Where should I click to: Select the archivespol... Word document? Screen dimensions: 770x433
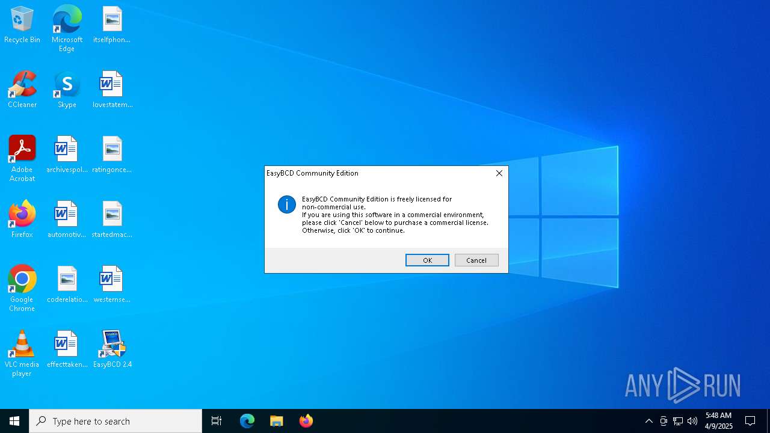67,155
